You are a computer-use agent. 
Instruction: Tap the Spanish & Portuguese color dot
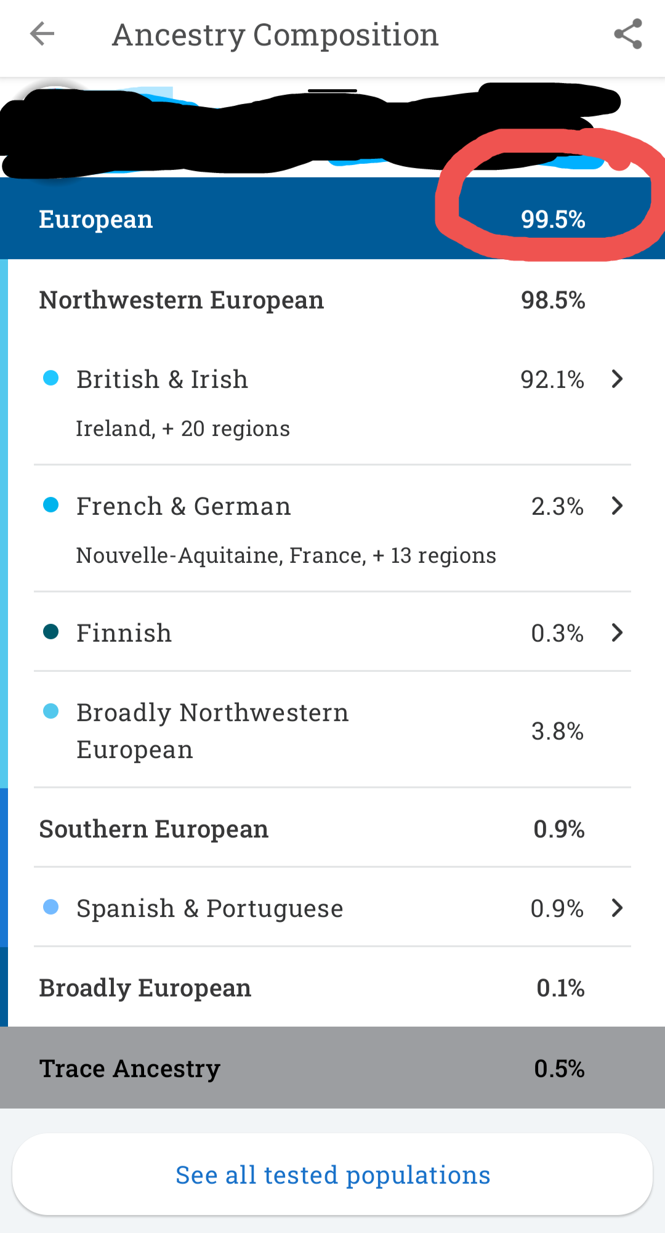coord(51,907)
